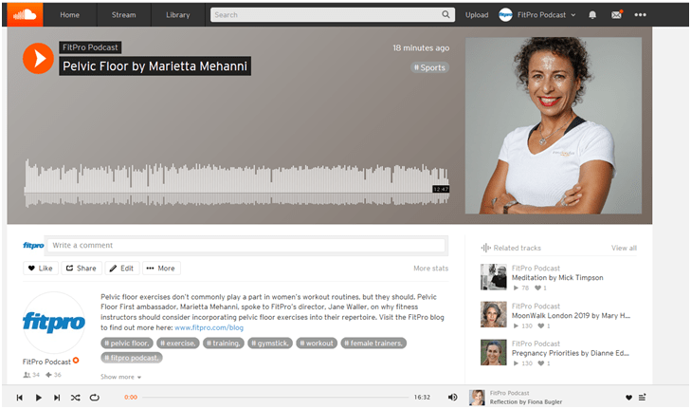This screenshot has height=409, width=691.
Task: Click the 18 minutes ago timestamp
Action: coord(421,47)
